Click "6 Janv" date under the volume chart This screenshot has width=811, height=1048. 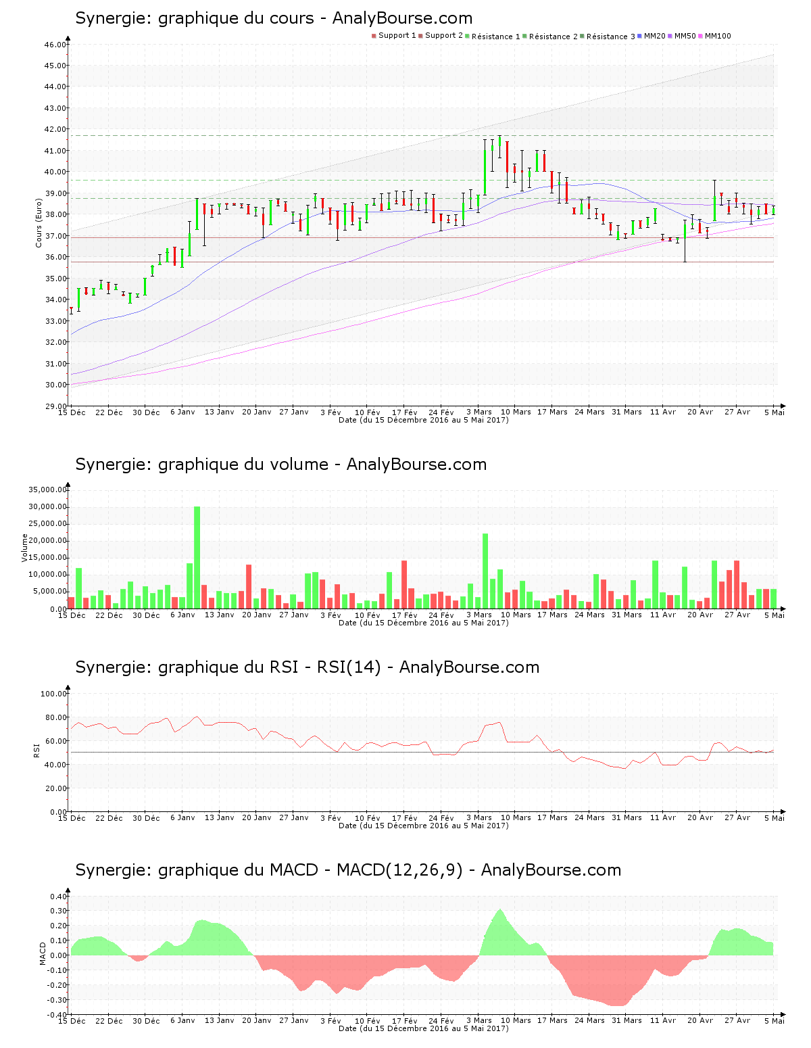click(182, 615)
